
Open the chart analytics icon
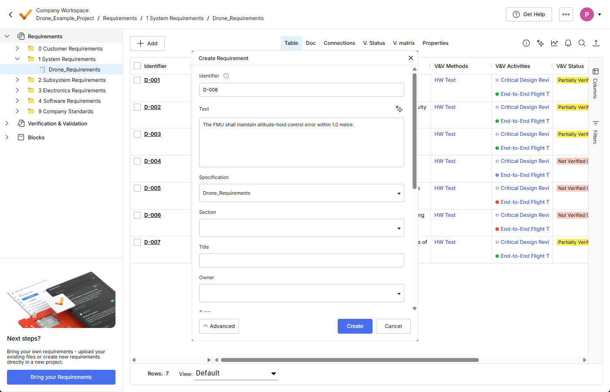tap(554, 43)
